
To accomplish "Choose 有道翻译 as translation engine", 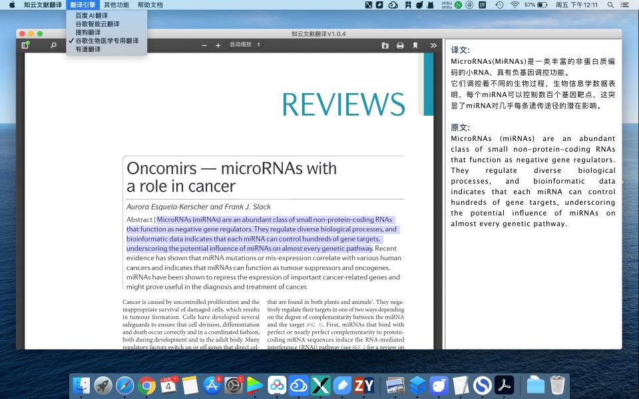I will click(x=88, y=49).
